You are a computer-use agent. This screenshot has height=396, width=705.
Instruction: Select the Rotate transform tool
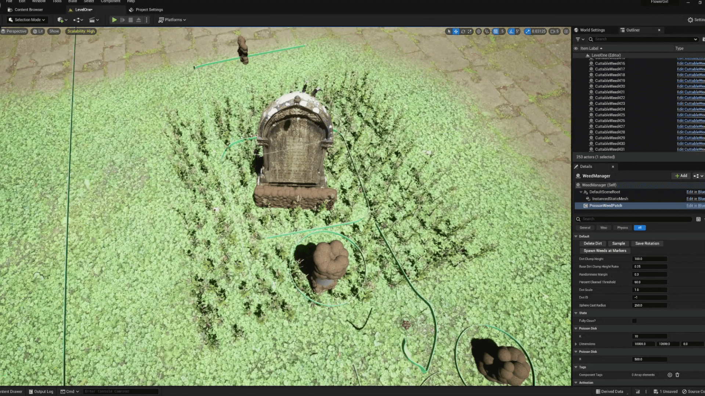[x=463, y=32]
